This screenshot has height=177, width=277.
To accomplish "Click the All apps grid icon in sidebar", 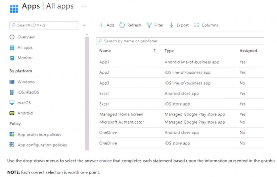I will (12, 48).
